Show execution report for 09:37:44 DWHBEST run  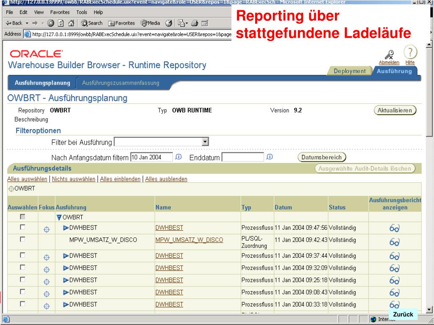pos(395,256)
